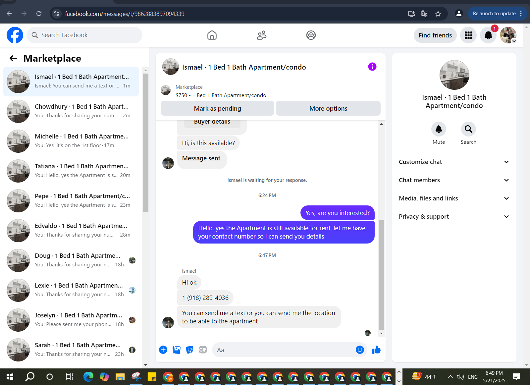This screenshot has height=385, width=530.
Task: Go back using the Marketplace arrow
Action: (13, 58)
